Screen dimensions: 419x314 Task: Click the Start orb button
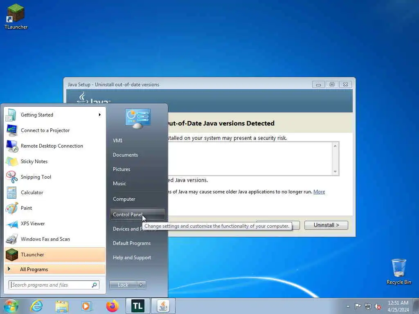point(11,306)
